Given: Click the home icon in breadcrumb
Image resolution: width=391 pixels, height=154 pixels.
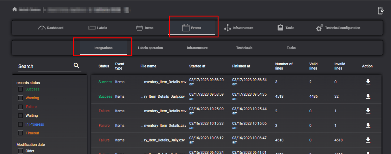Looking at the screenshot, I should tap(15, 10).
